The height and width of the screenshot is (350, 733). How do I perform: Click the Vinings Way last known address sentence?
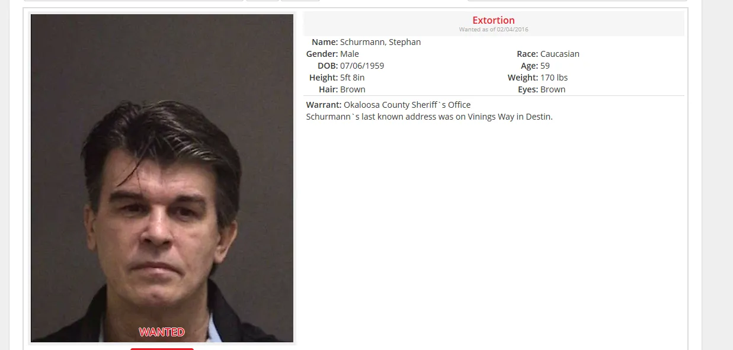[430, 117]
